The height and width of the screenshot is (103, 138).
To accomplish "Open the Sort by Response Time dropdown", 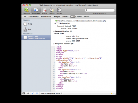I will [x=51, y=93].
